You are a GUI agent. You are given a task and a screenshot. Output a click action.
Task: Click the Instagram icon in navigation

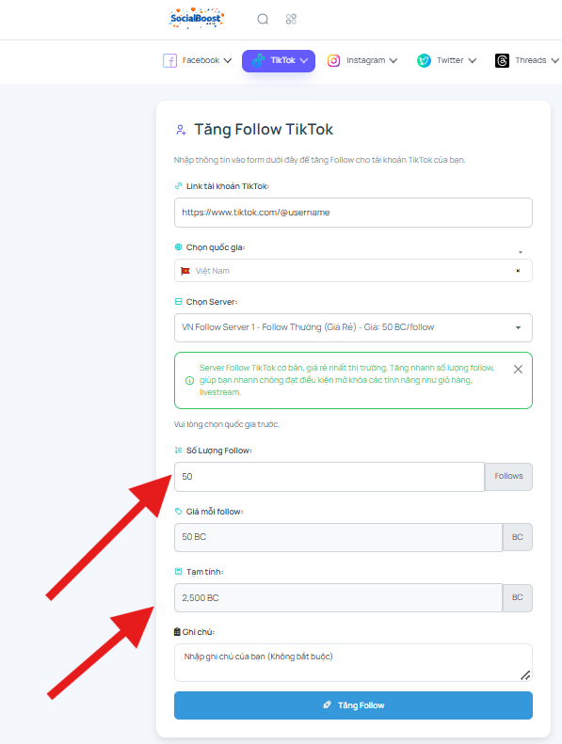pyautogui.click(x=333, y=61)
